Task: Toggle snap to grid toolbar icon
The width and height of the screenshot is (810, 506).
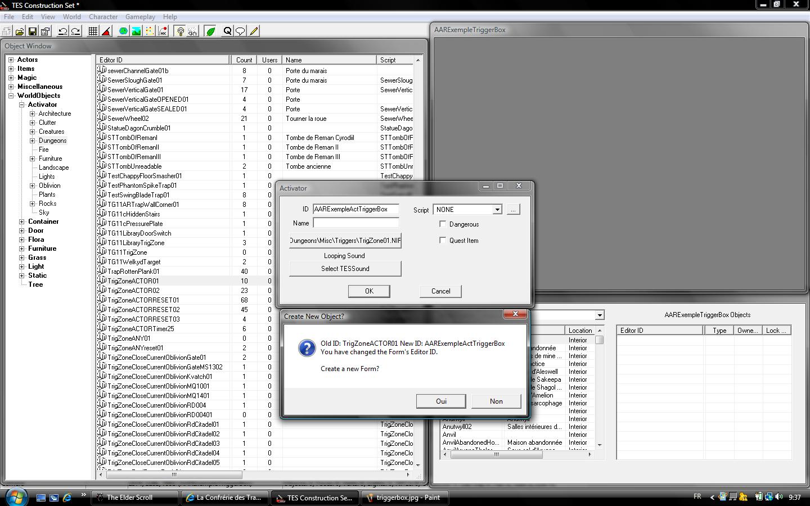Action: [x=93, y=31]
